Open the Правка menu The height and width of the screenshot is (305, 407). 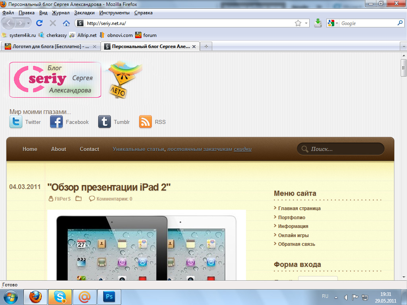pos(27,13)
